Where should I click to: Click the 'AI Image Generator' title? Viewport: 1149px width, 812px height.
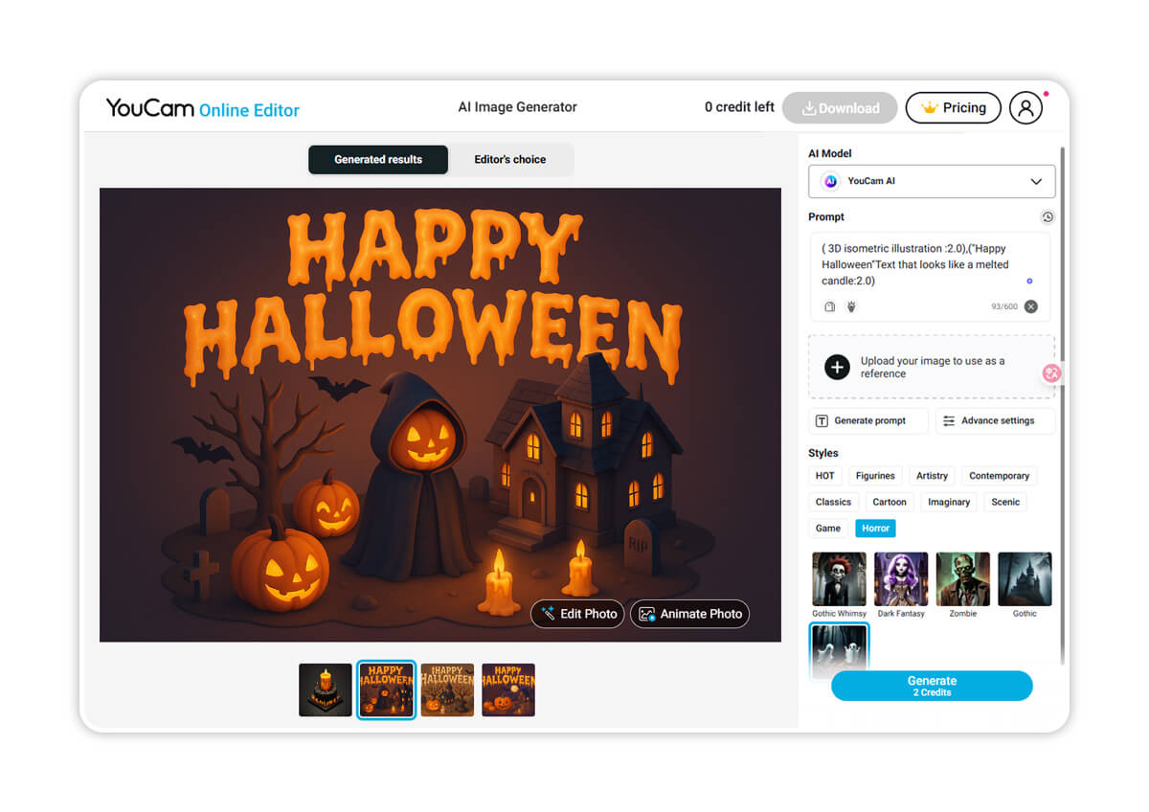click(x=517, y=107)
